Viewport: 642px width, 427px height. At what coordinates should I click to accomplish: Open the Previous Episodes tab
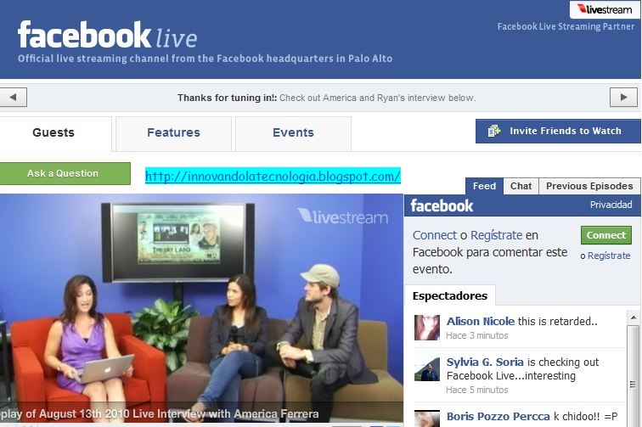[x=589, y=186]
